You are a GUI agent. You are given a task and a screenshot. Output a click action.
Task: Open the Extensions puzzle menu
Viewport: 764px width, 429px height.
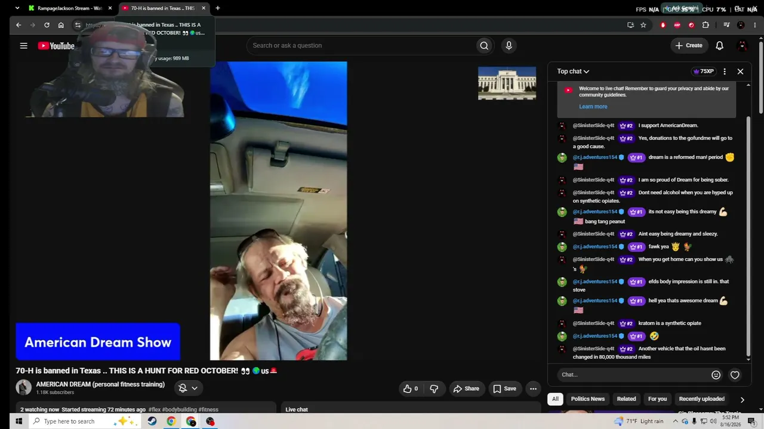coord(706,25)
